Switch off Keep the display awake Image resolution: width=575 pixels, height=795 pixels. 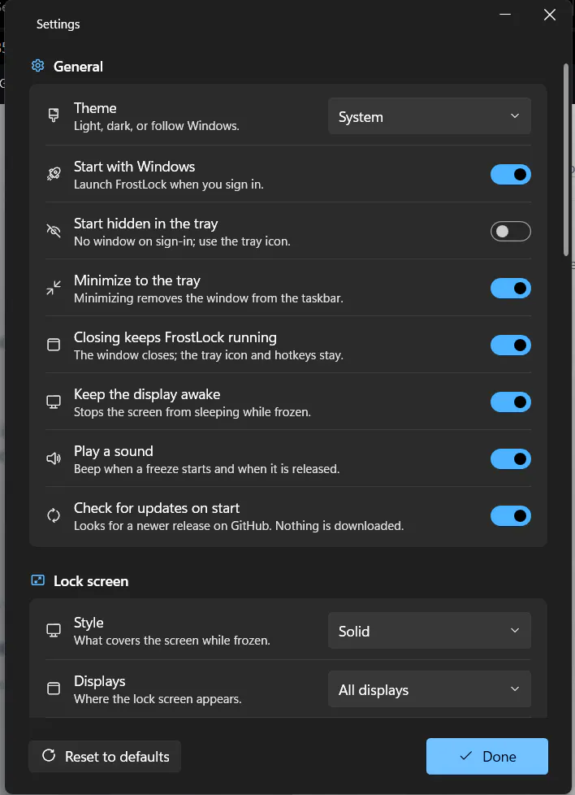(511, 402)
